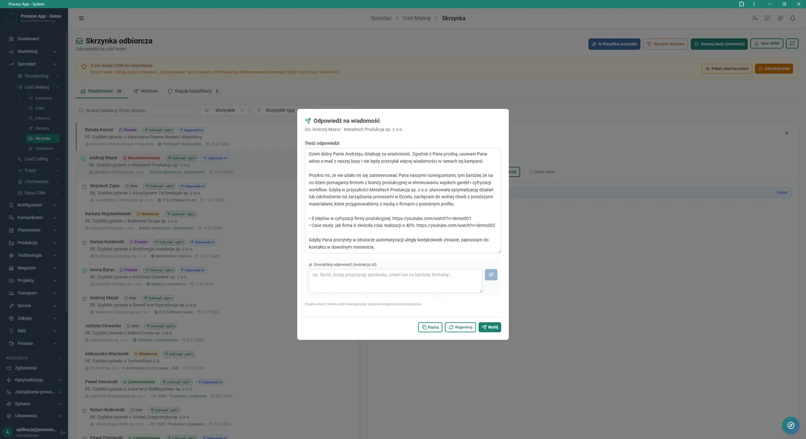Expand the Komunikator sidebar section
Viewport: 806px width, 439px height.
pyautogui.click(x=33, y=217)
